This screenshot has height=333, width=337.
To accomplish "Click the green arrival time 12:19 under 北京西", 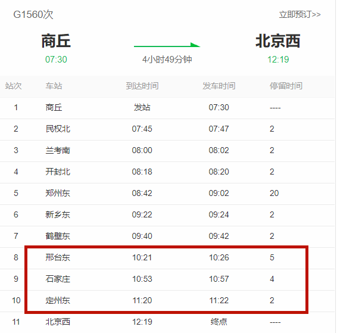I will point(278,60).
